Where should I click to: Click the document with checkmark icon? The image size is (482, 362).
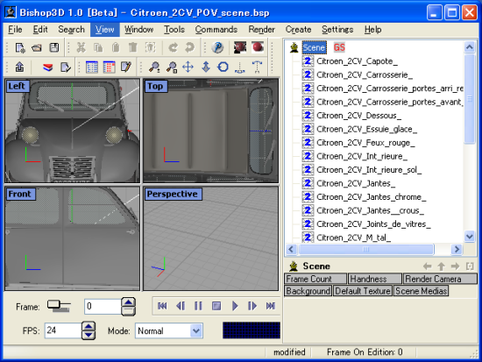point(65,67)
